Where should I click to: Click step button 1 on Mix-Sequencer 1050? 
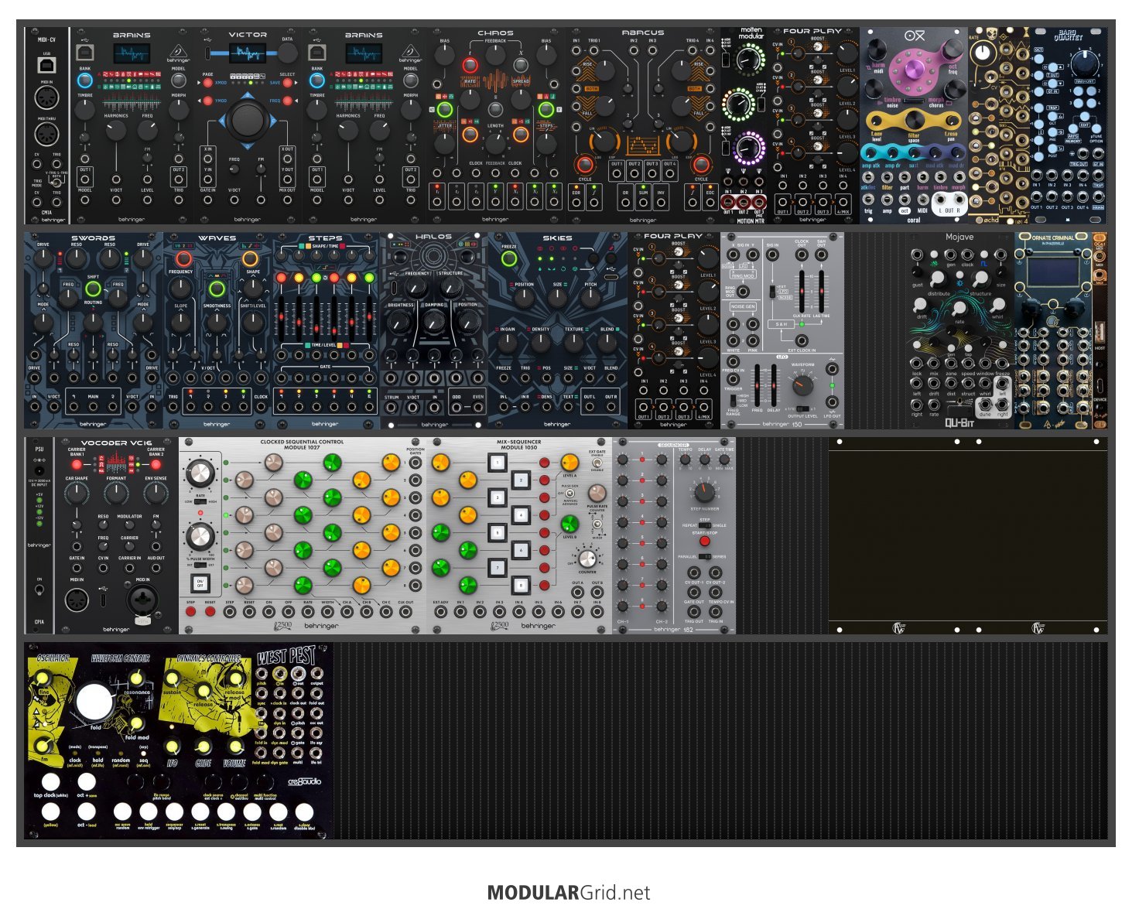(x=496, y=463)
